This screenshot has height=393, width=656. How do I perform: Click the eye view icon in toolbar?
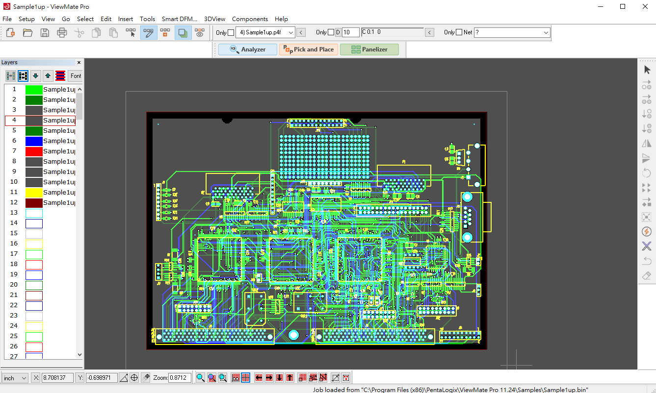[199, 33]
